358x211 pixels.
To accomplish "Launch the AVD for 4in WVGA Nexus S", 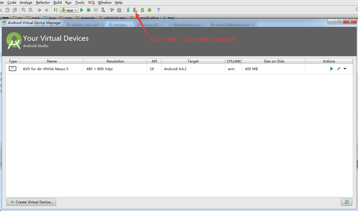I will (332, 69).
